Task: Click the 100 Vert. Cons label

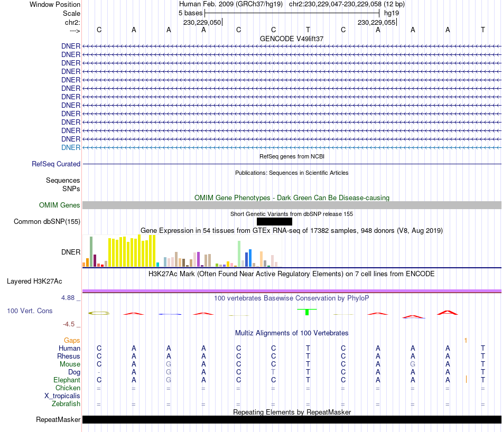Action: (x=30, y=311)
